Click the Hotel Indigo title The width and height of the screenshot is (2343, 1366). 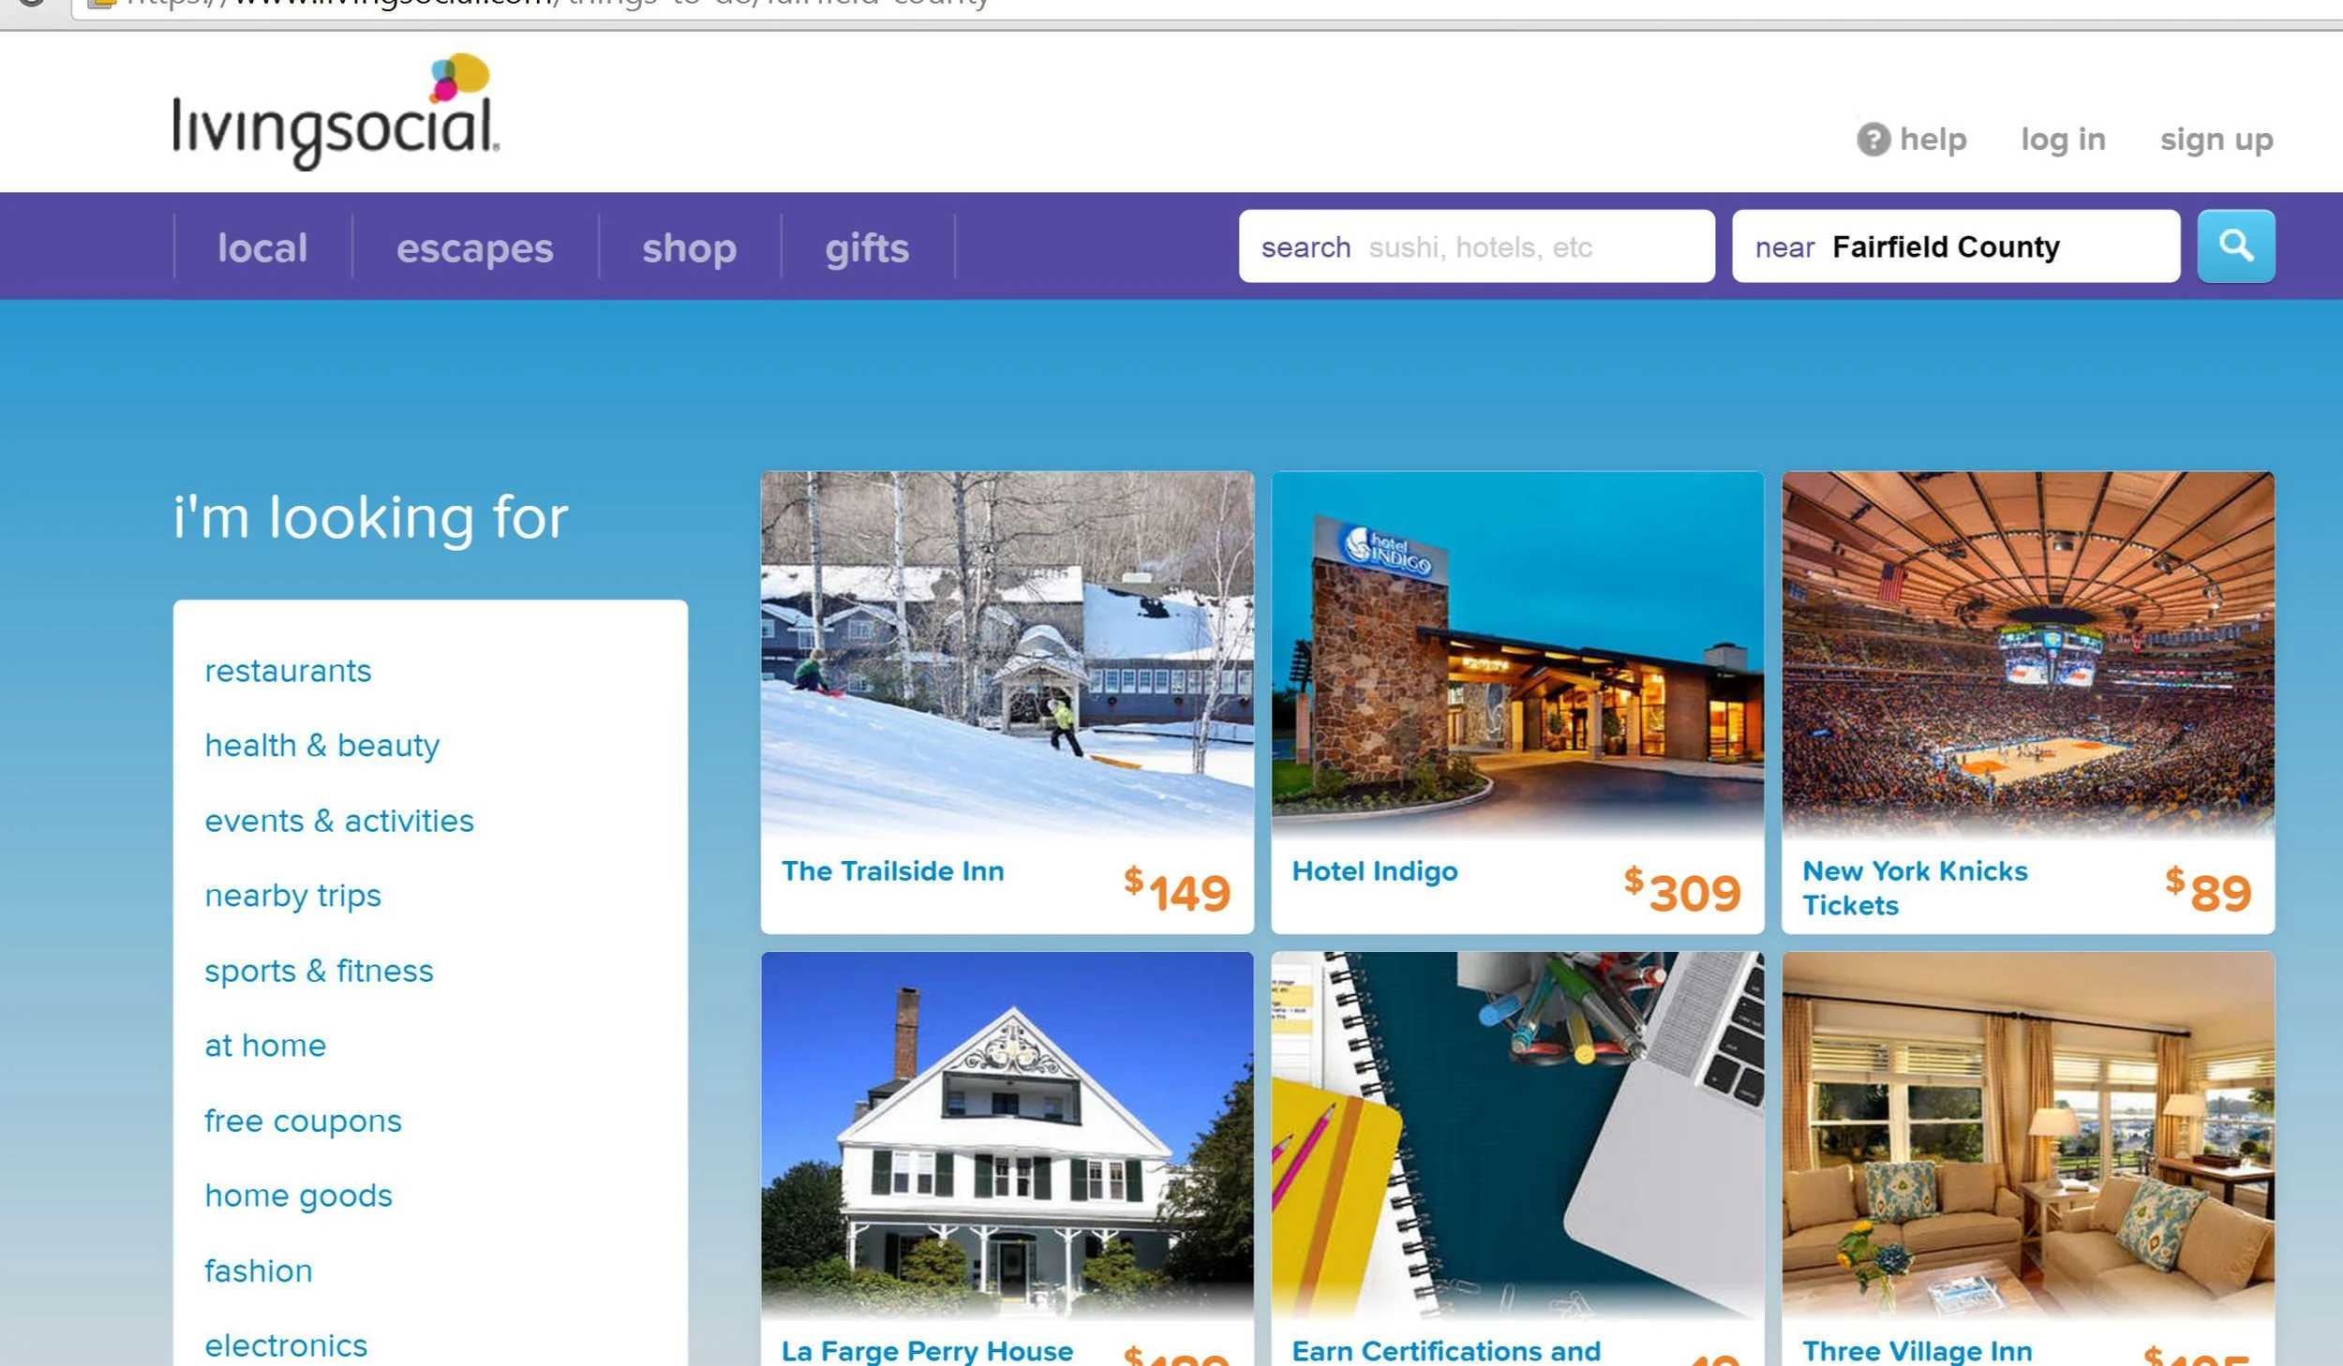point(1375,871)
